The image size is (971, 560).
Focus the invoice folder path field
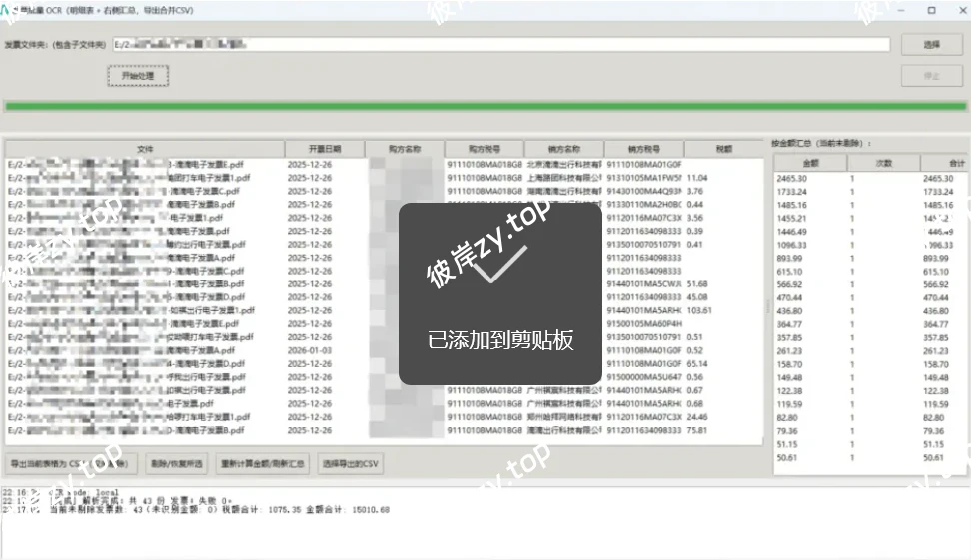[x=500, y=45]
